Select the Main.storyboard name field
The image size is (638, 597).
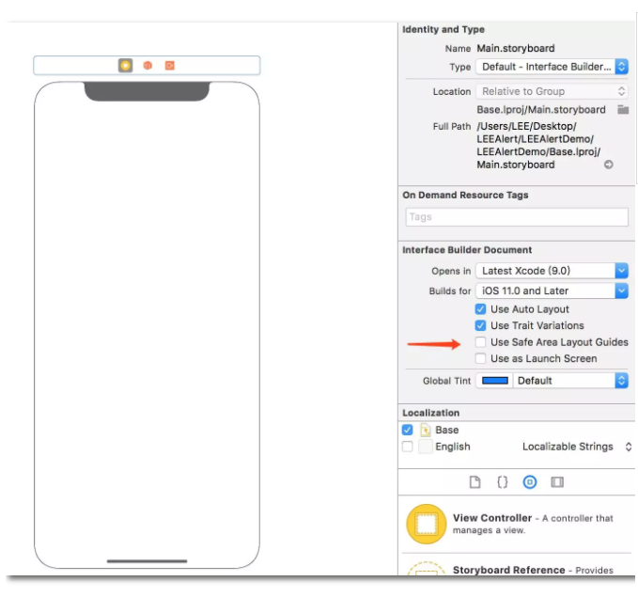(x=516, y=49)
